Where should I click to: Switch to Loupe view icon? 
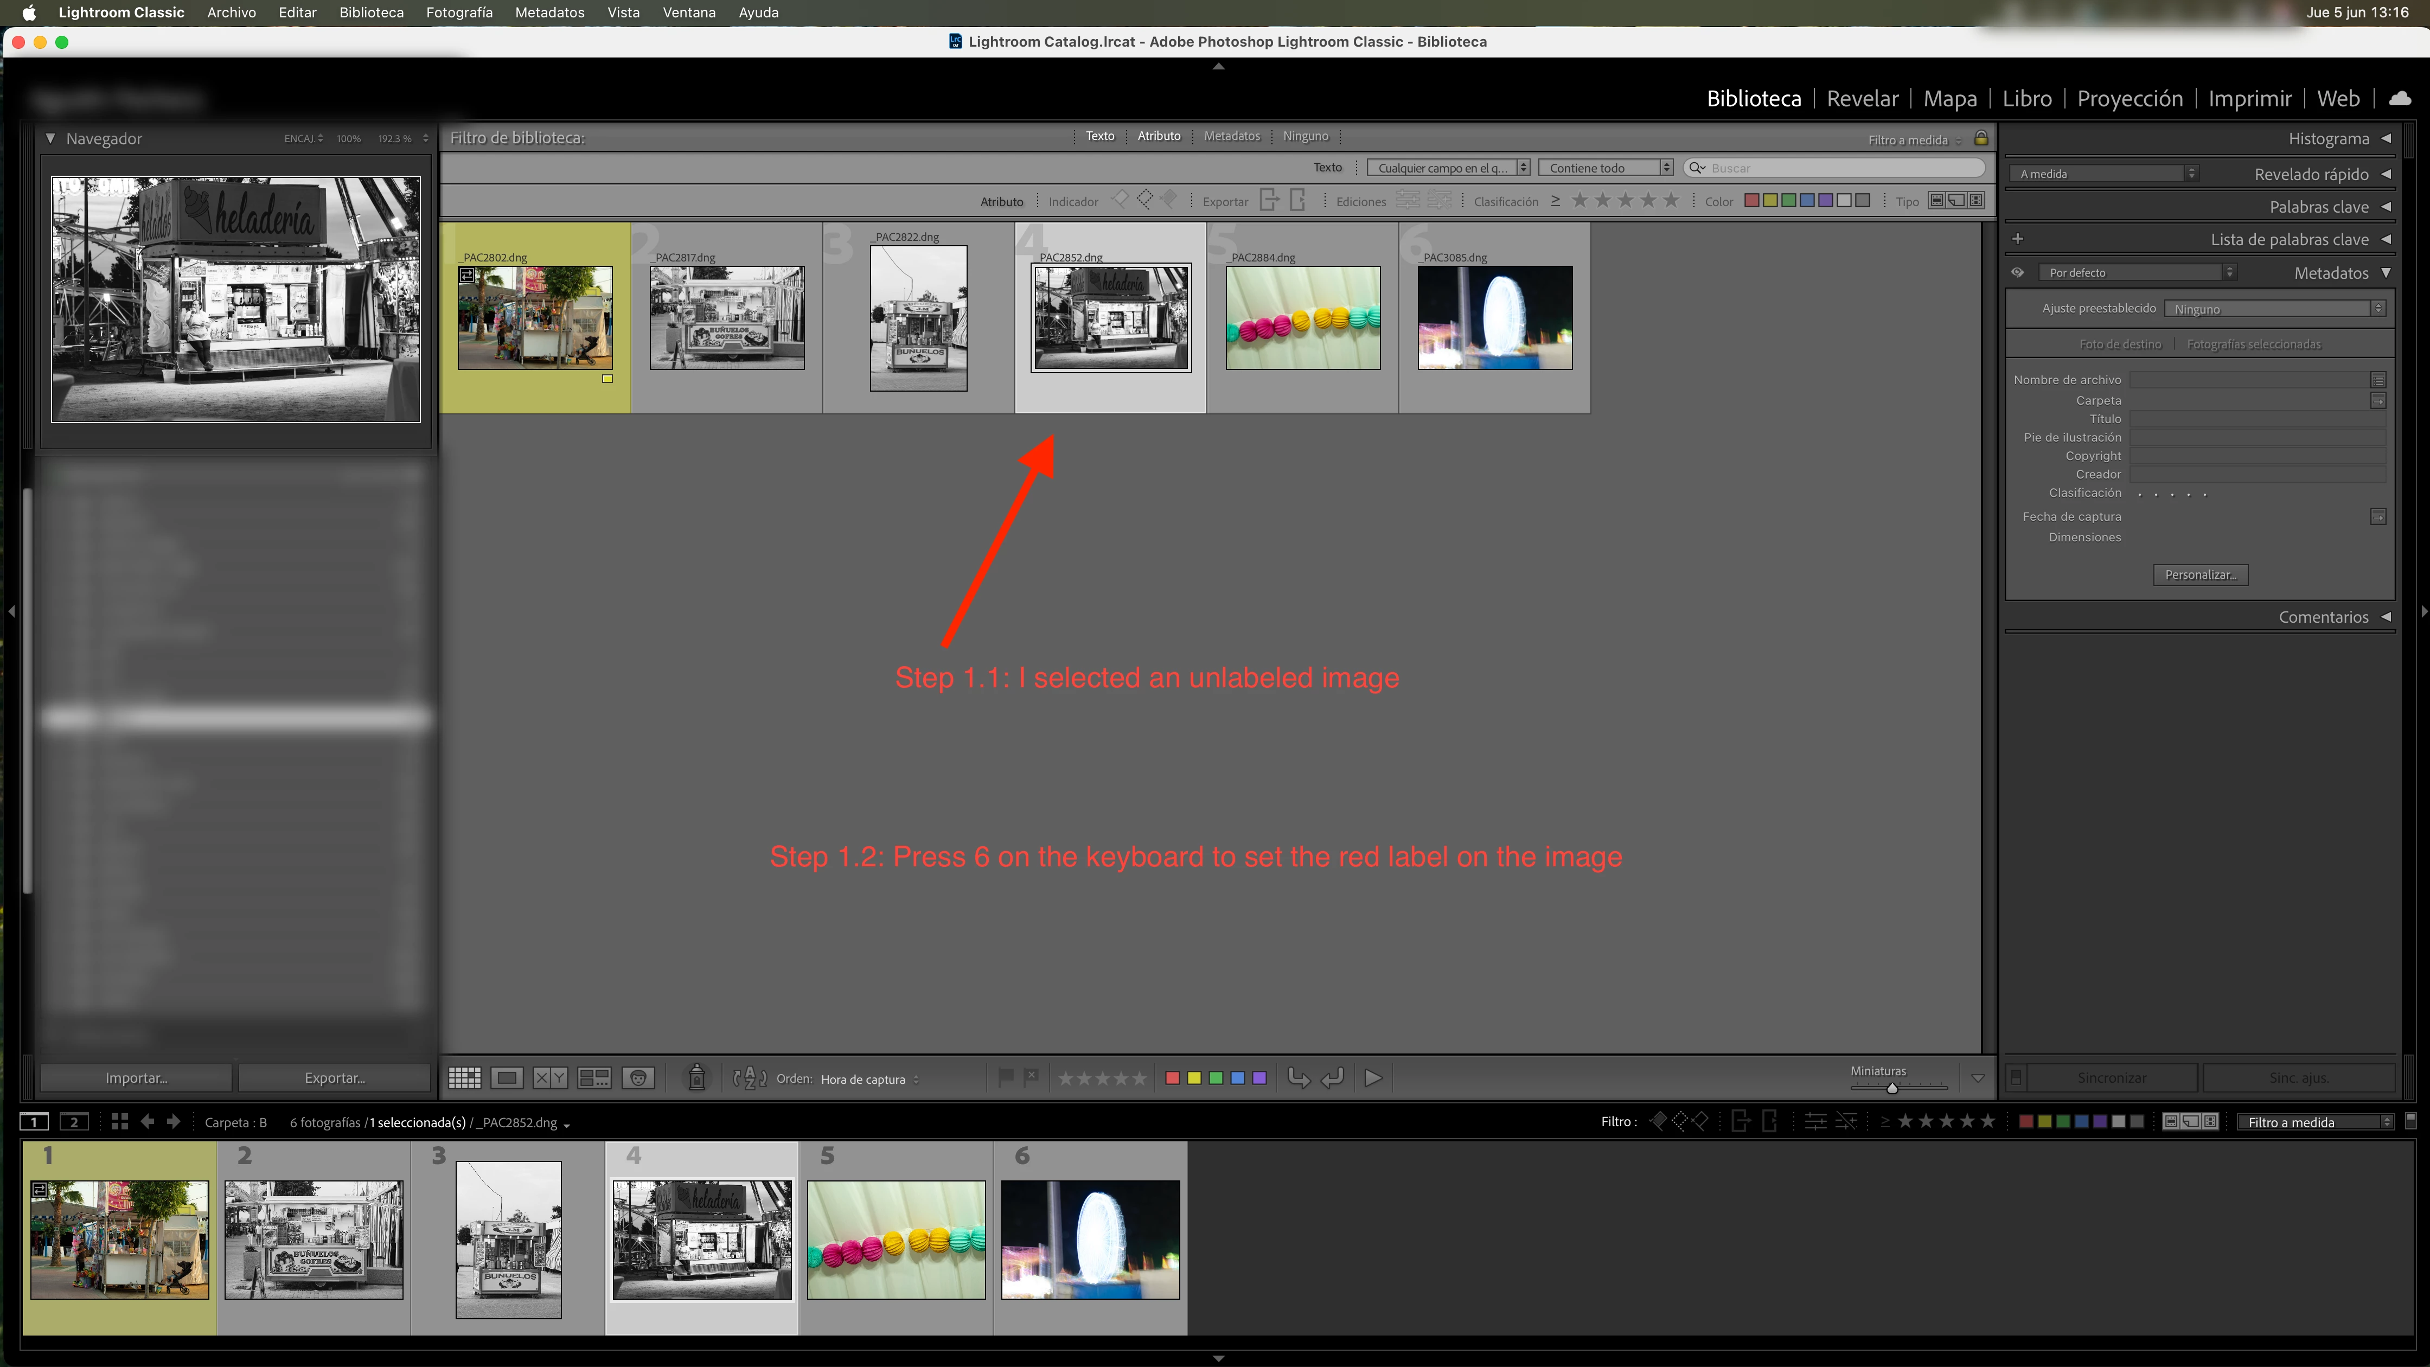point(508,1077)
